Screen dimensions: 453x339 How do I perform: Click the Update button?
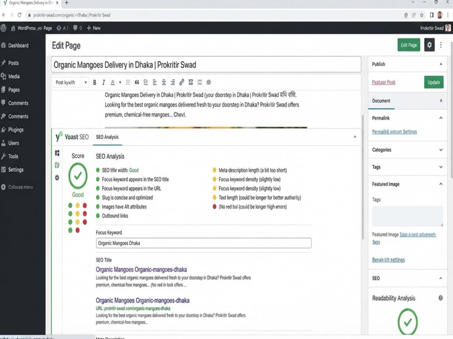coord(434,82)
